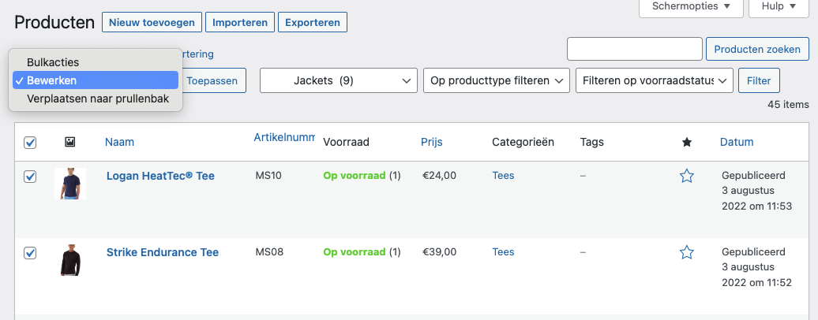Uncheck the Logan HeatTec Tee row checkbox
818x320 pixels.
(x=30, y=177)
